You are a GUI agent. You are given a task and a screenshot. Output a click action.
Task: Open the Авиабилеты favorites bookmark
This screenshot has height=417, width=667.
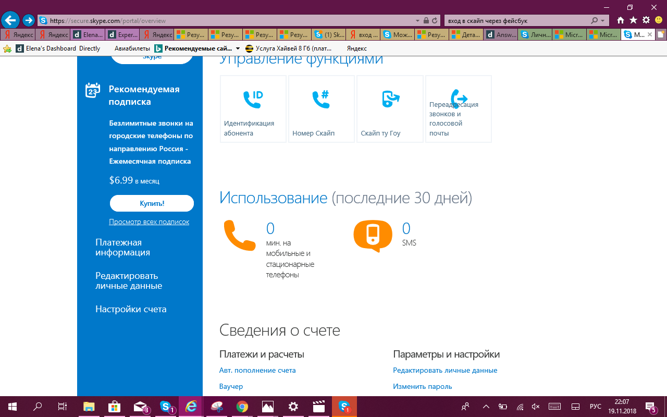pyautogui.click(x=132, y=48)
